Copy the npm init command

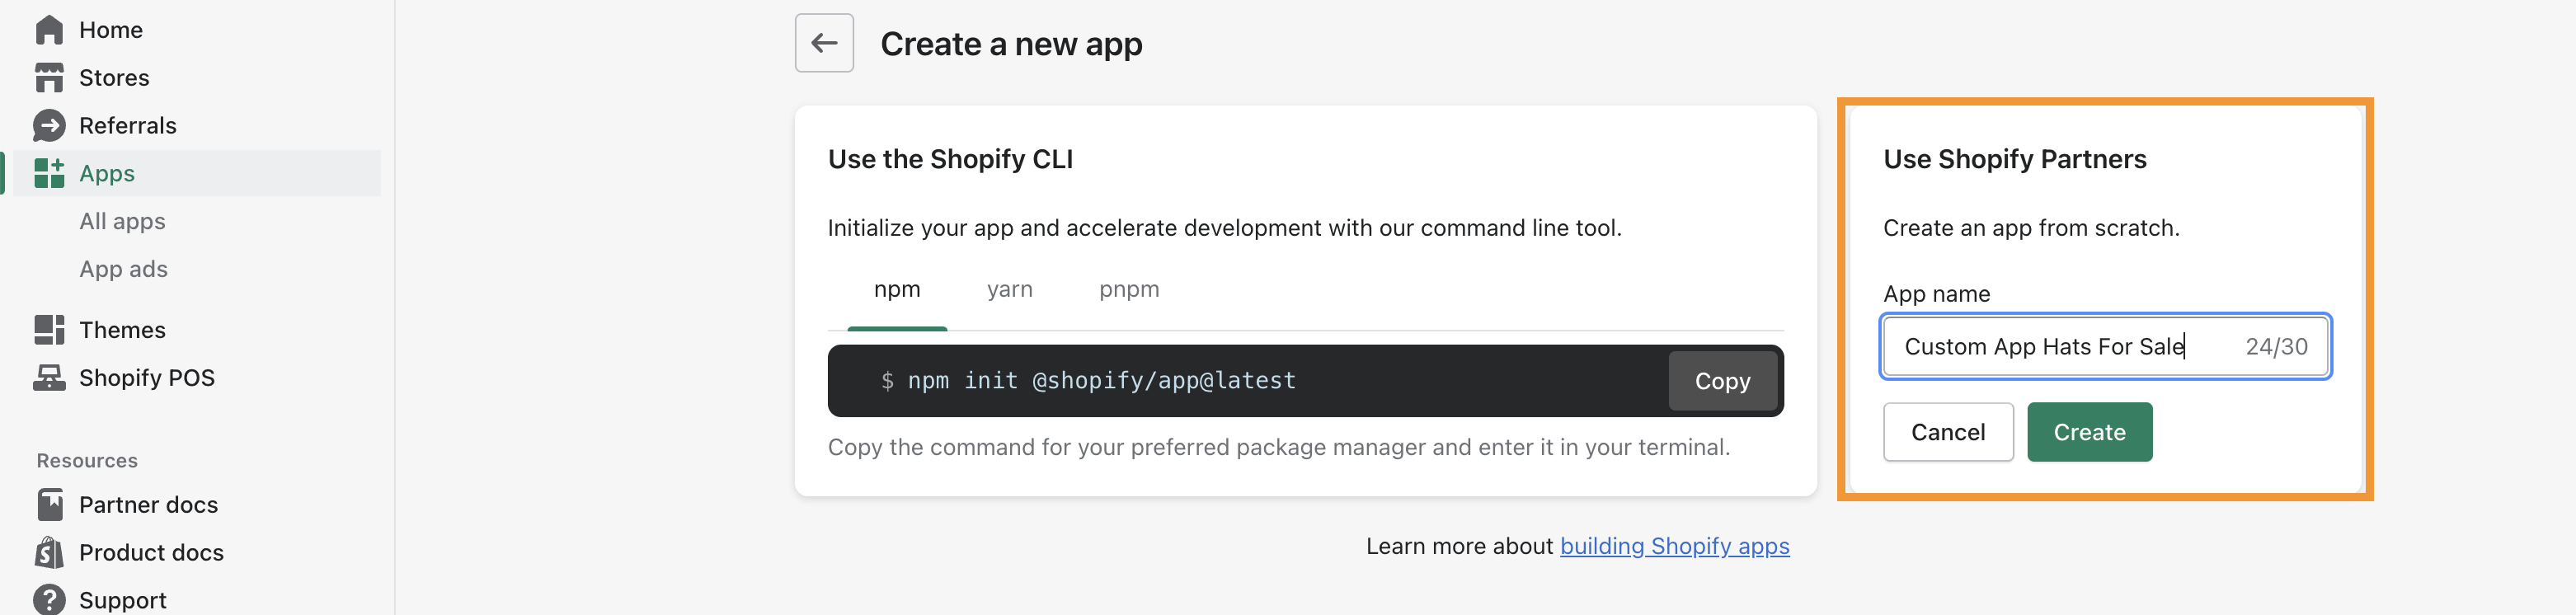(x=1722, y=381)
